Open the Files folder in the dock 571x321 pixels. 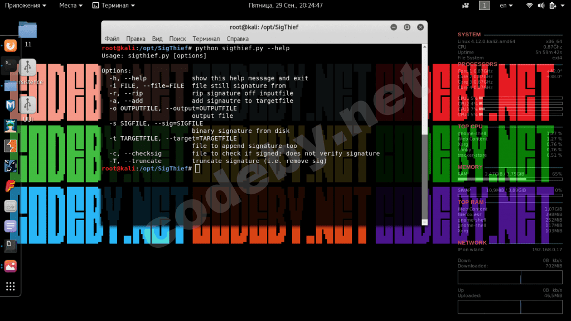pos(10,86)
